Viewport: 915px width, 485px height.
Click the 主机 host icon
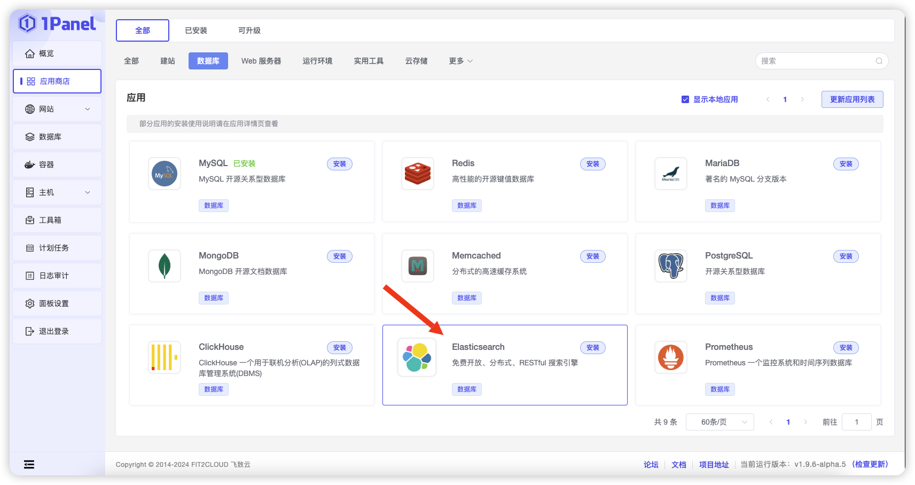tap(30, 192)
